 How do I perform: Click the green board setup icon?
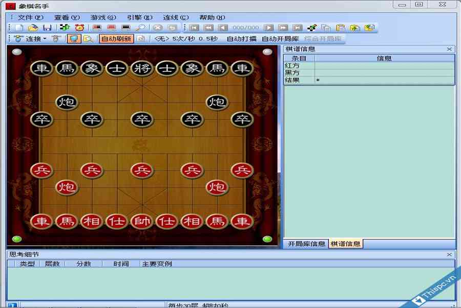(65, 28)
